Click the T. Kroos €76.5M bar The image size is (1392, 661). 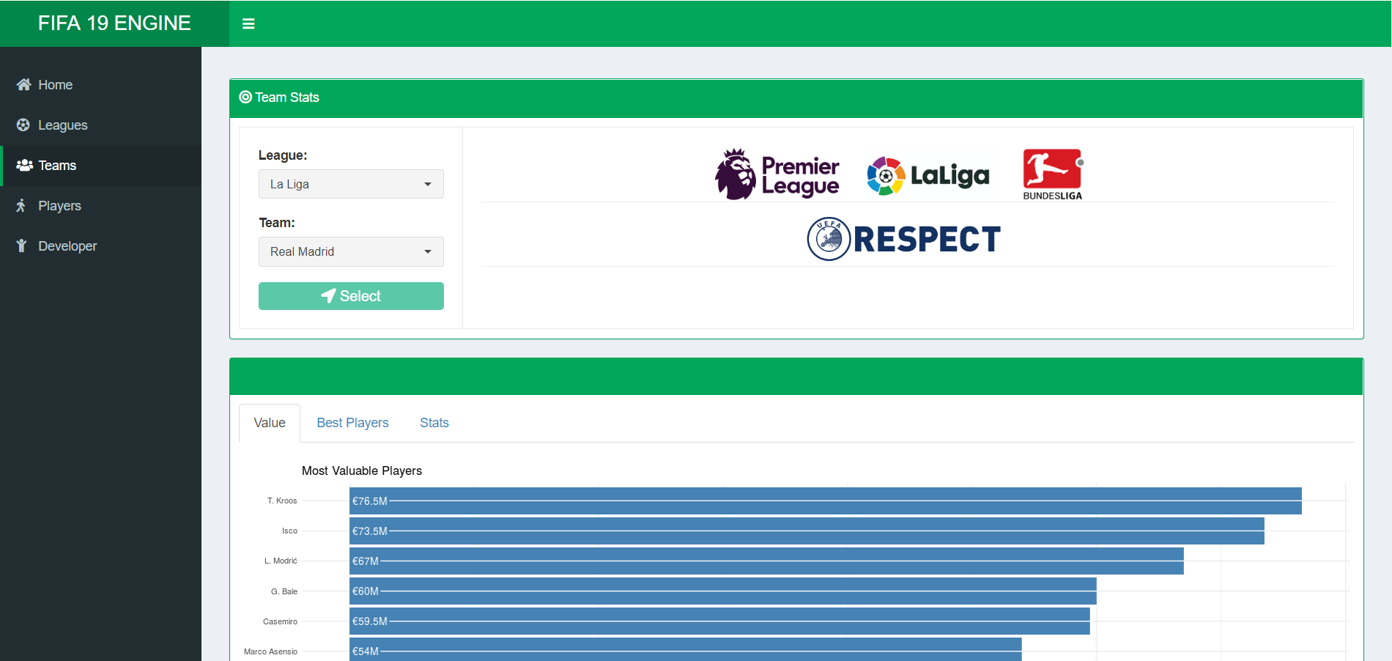[826, 501]
